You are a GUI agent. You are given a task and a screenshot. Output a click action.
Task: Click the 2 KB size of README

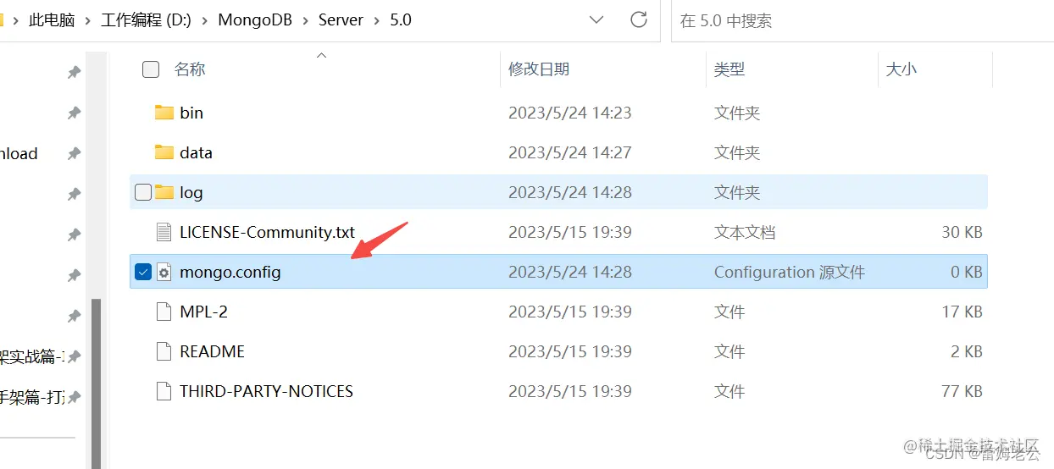pos(966,351)
